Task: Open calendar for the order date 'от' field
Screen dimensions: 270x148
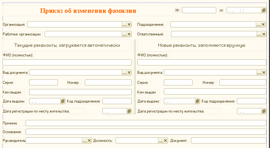Action: point(264,10)
